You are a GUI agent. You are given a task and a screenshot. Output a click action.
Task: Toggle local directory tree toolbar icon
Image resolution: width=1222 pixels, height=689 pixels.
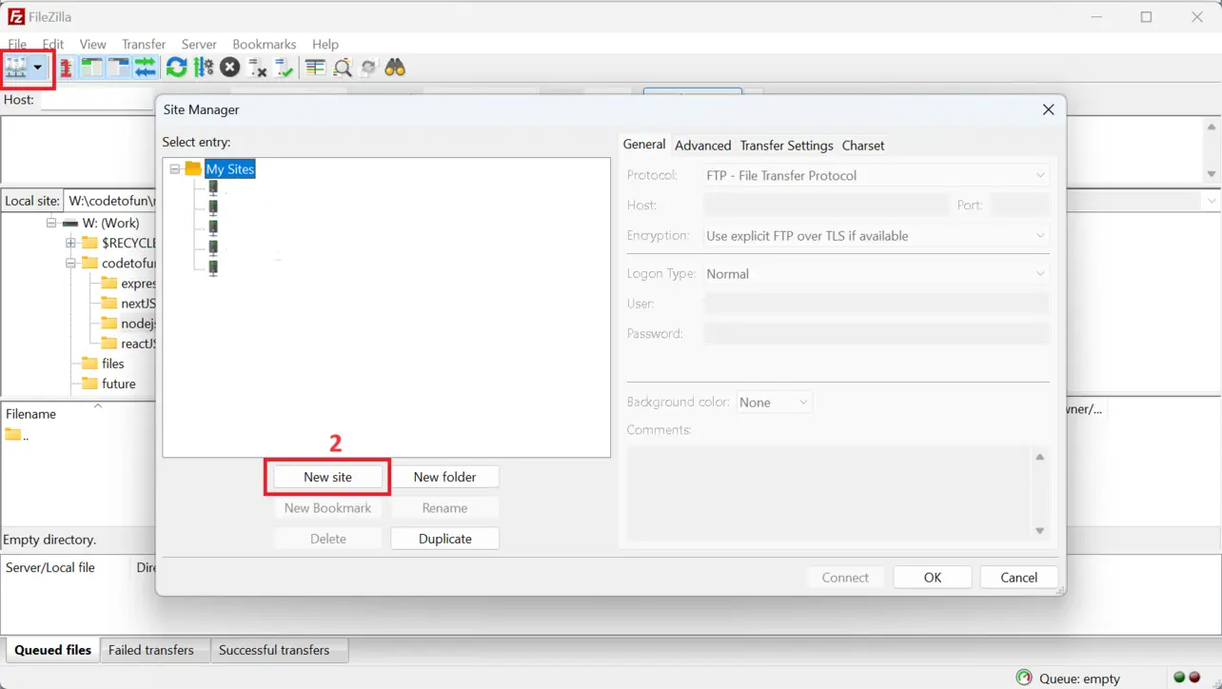[x=91, y=68]
